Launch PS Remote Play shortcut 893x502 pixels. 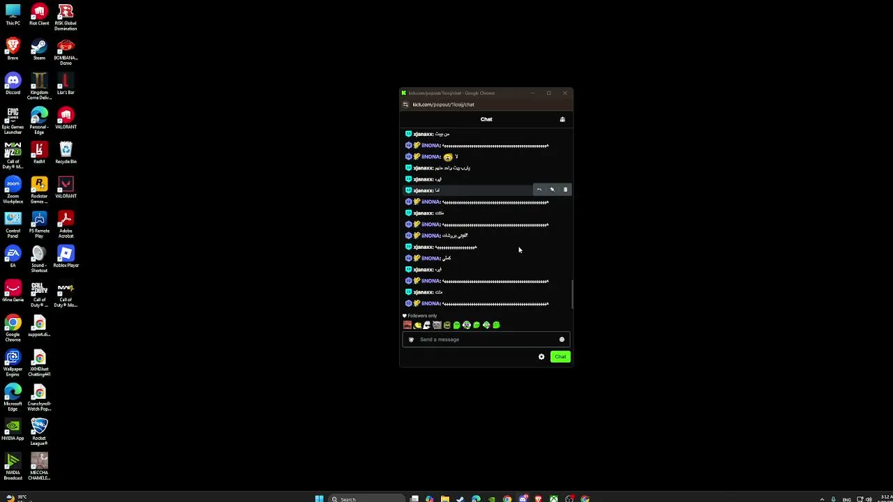tap(39, 225)
